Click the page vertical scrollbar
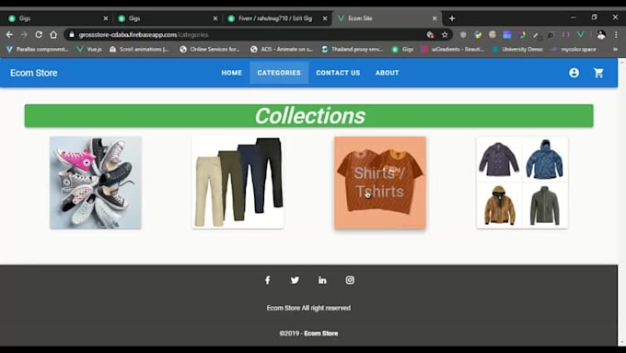The width and height of the screenshot is (626, 353). pyautogui.click(x=621, y=202)
